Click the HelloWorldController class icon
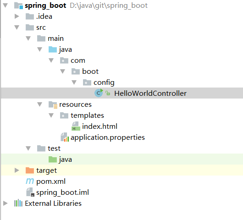 click(x=99, y=93)
